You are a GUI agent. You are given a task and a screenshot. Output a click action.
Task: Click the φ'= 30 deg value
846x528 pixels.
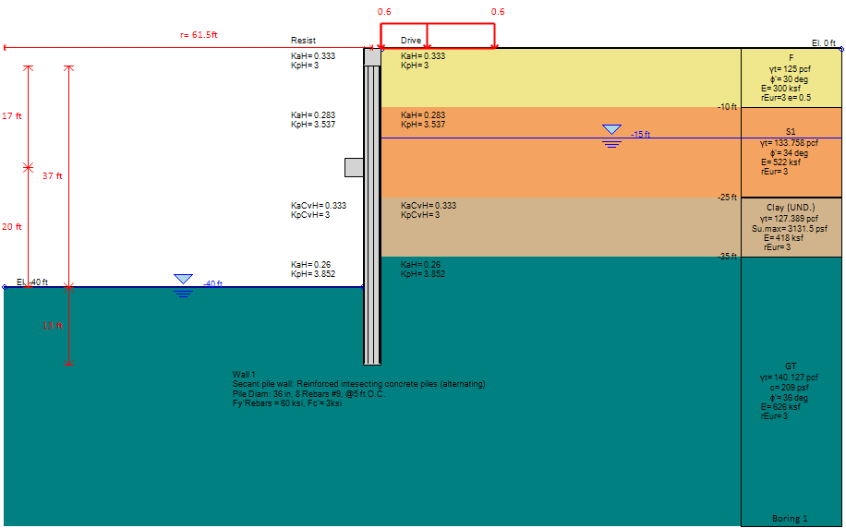click(x=790, y=79)
